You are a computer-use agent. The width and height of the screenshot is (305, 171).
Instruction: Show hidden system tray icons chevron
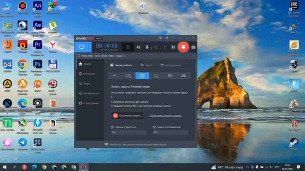pos(247,167)
